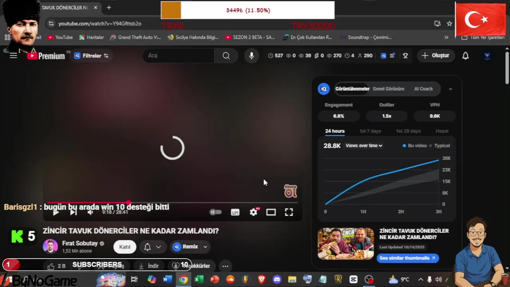Click the Abone ol channel watermark
The width and height of the screenshot is (510, 287).
click(291, 191)
